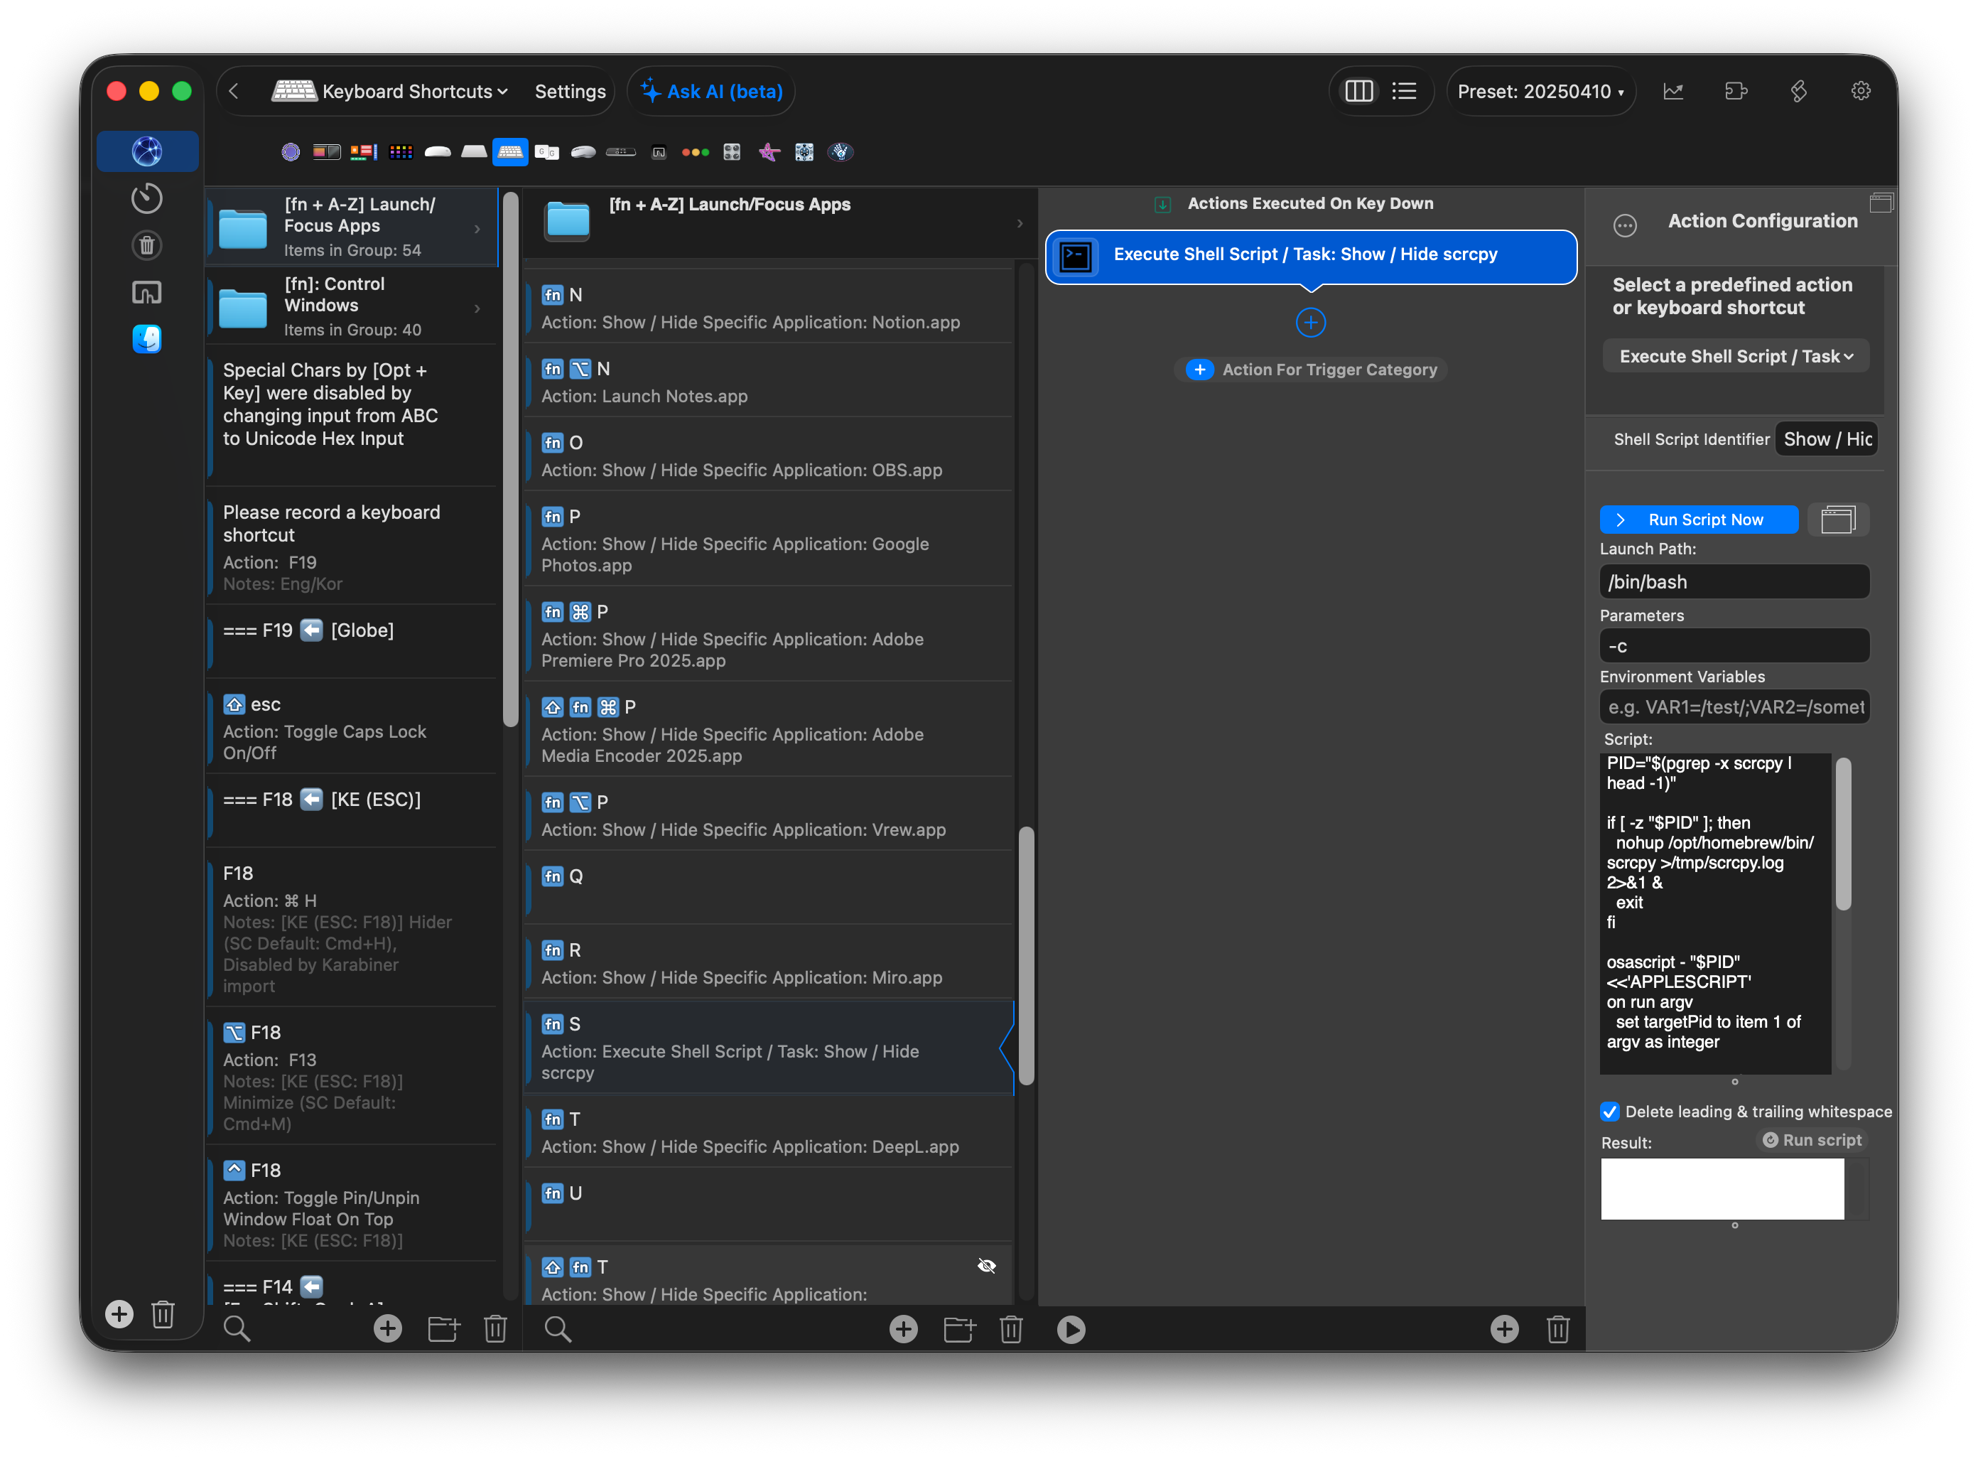The height and width of the screenshot is (1457, 1978).
Task: Switch to list view layout
Action: point(1403,91)
